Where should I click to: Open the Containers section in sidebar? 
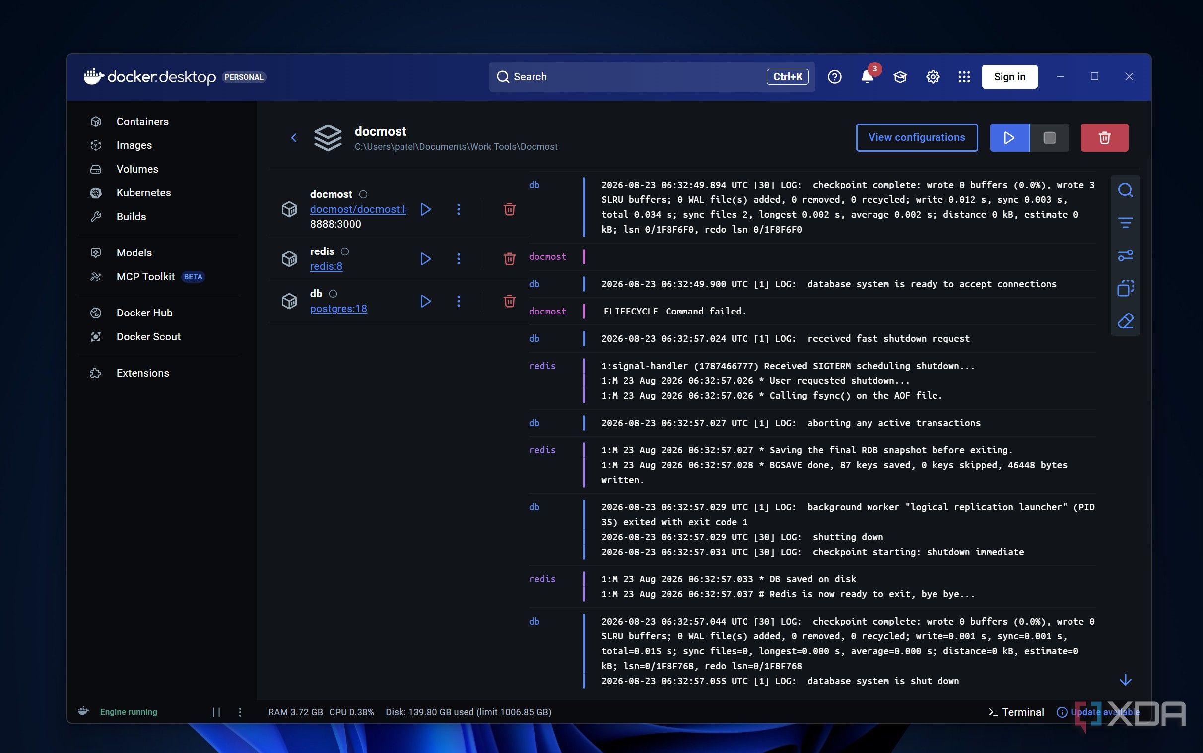pos(142,122)
